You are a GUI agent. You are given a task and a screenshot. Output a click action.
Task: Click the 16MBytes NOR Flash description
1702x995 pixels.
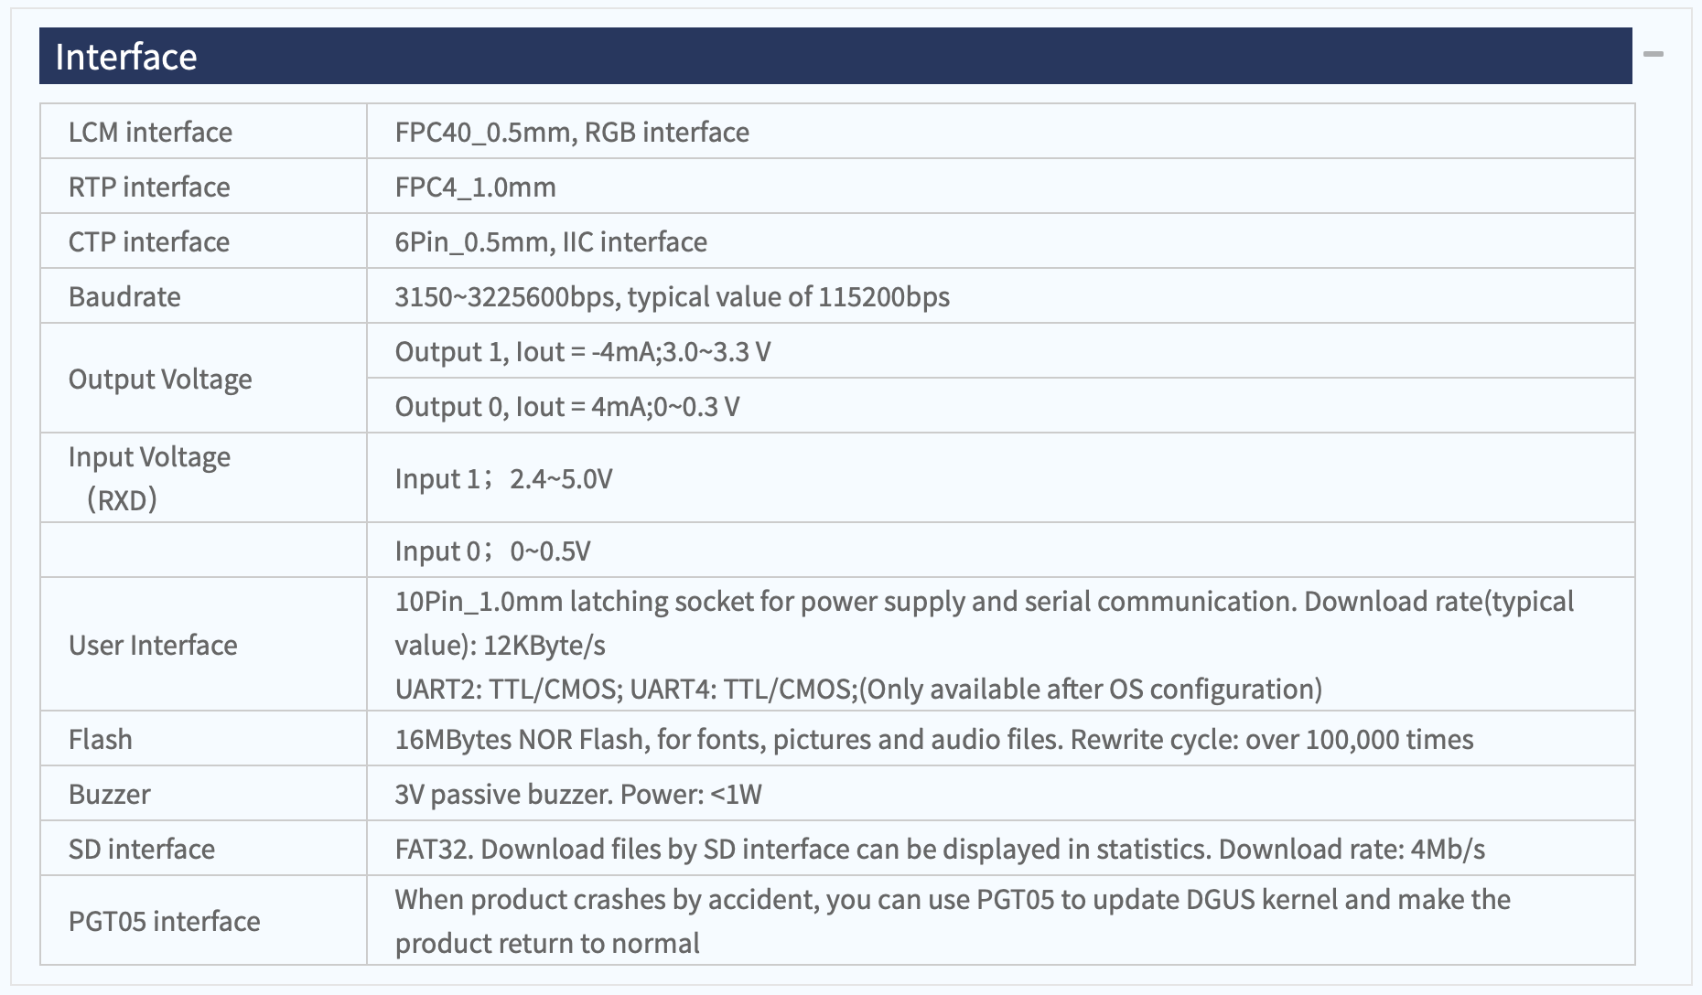pos(934,739)
